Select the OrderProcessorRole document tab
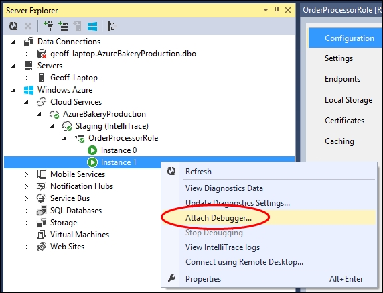This screenshot has height=293, width=383. click(x=342, y=10)
